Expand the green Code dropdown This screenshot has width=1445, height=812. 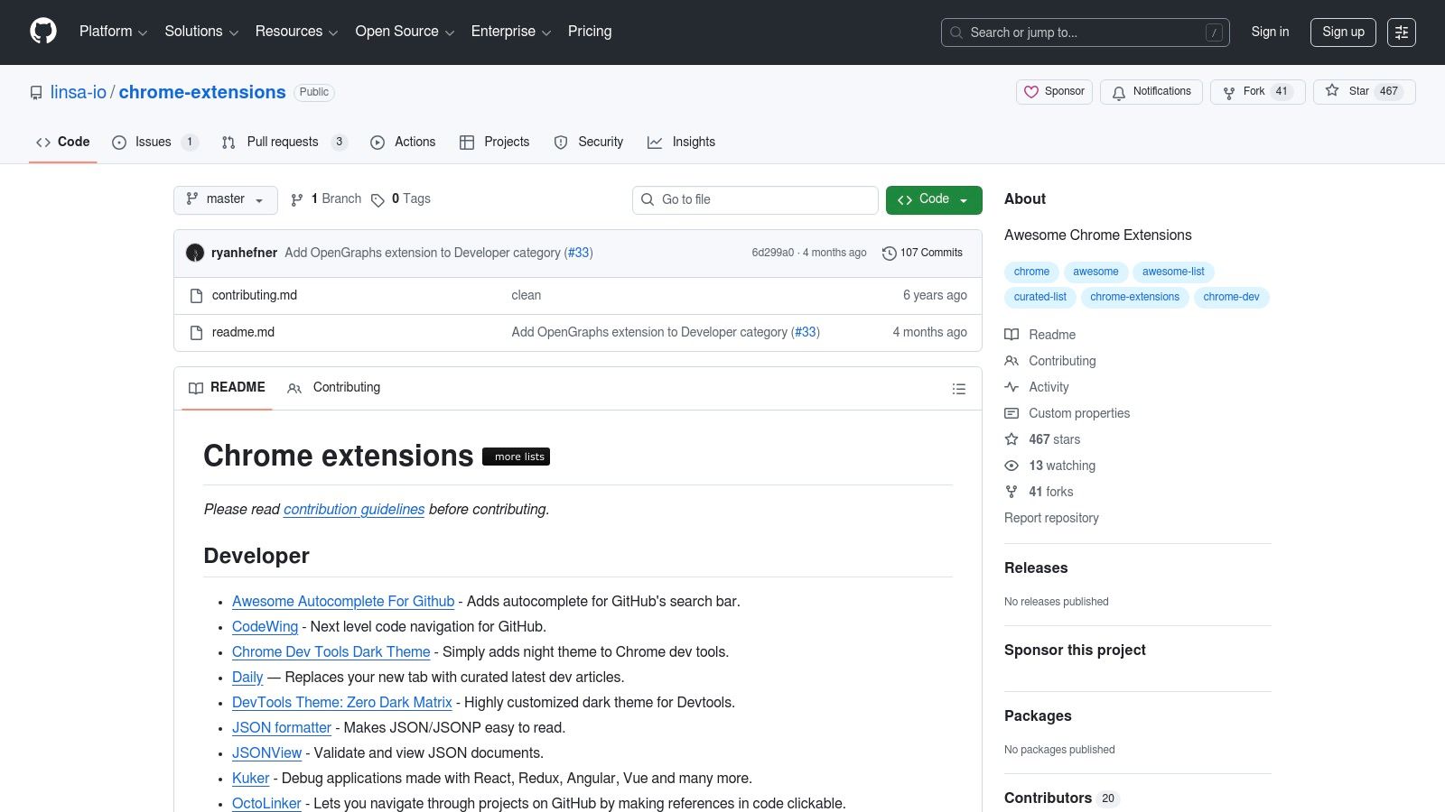[934, 199]
